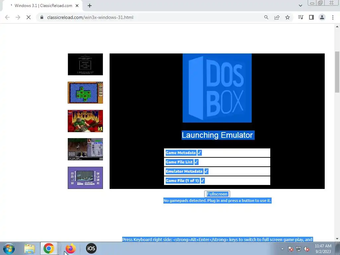The width and height of the screenshot is (340, 255).
Task: Open the muted volume tray icon
Action: click(x=306, y=249)
